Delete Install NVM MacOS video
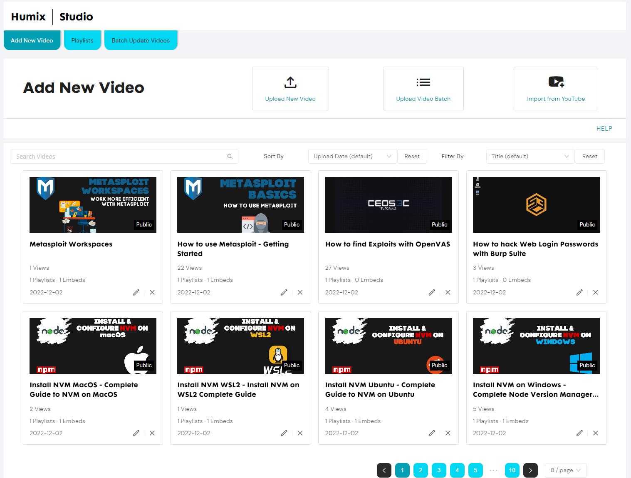 [x=152, y=433]
